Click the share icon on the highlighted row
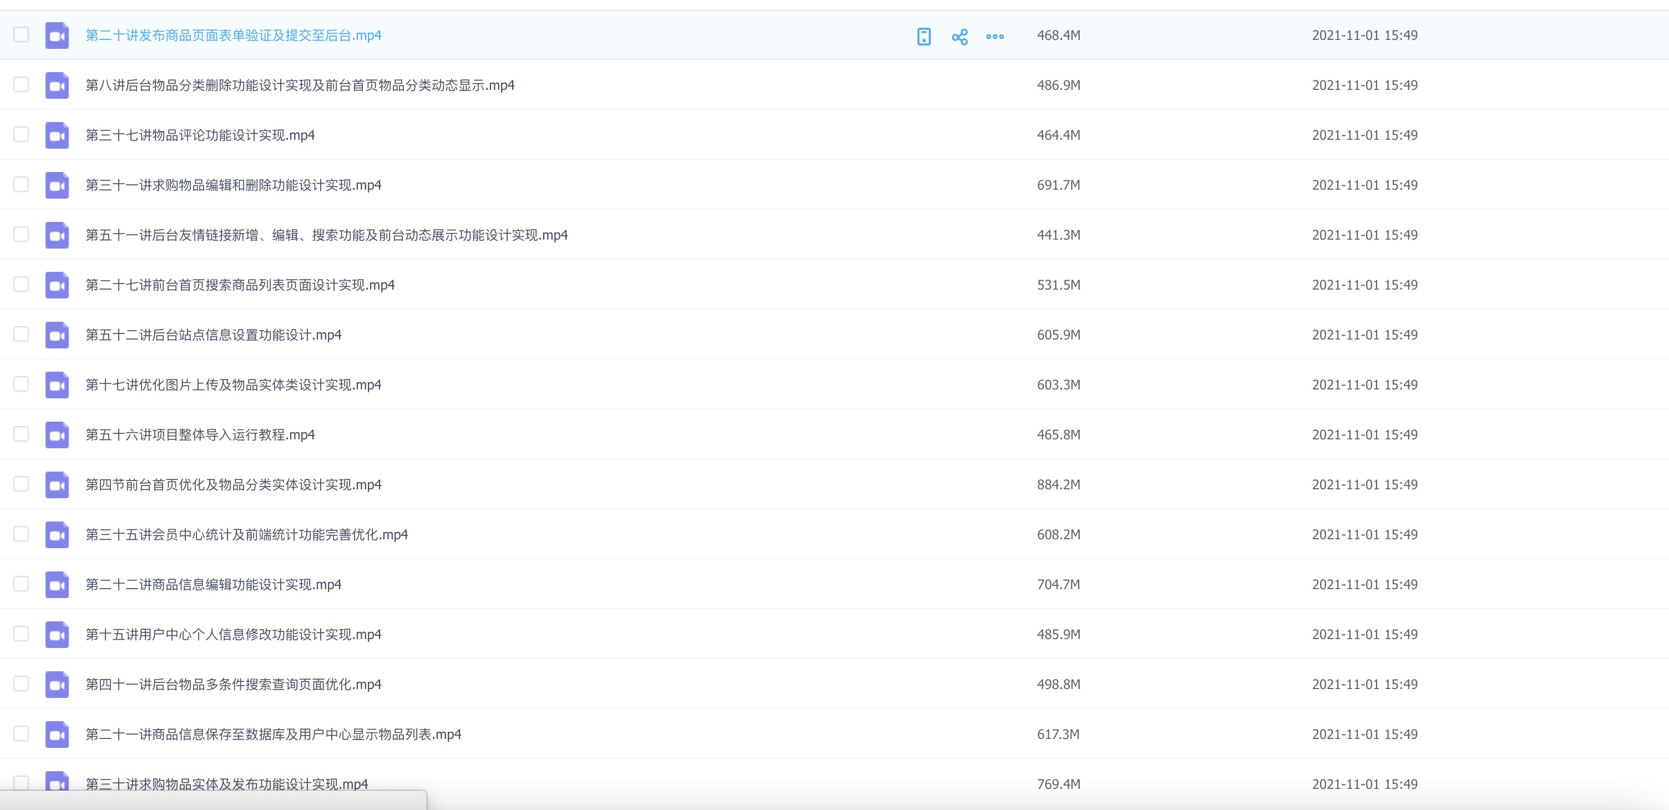 (x=959, y=36)
